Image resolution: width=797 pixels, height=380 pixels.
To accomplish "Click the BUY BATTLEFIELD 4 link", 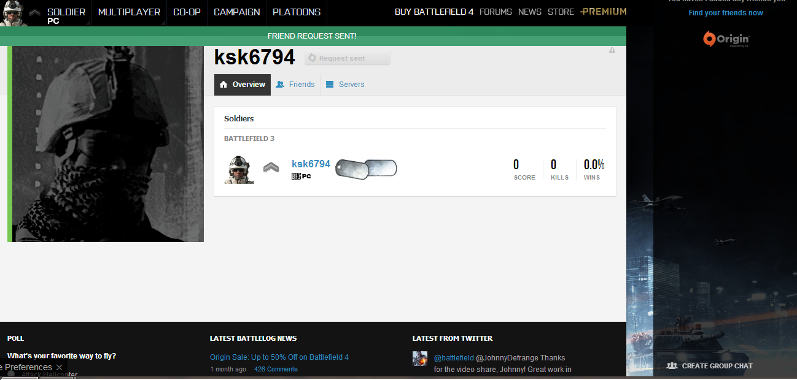I will (x=434, y=12).
